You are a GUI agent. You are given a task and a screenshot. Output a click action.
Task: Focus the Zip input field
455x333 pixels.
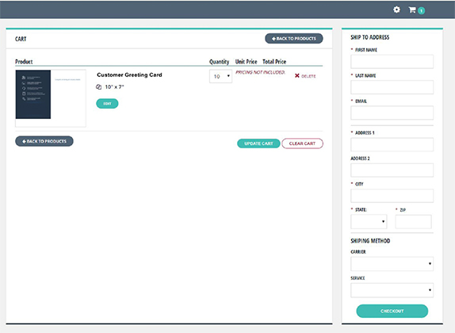pyautogui.click(x=413, y=222)
